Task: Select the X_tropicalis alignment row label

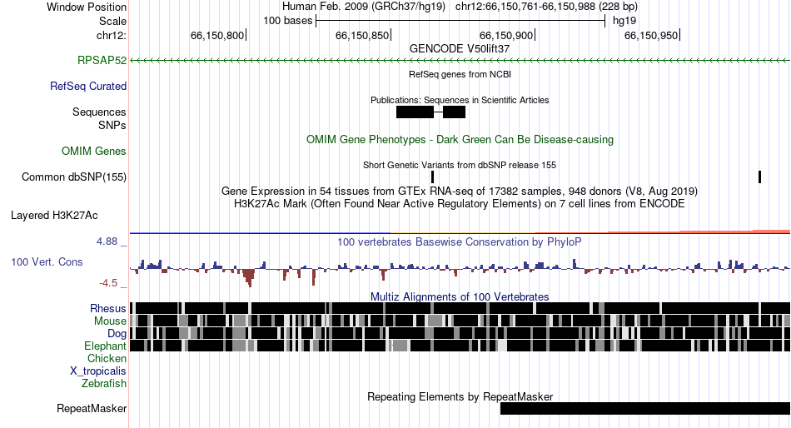Action: (98, 371)
